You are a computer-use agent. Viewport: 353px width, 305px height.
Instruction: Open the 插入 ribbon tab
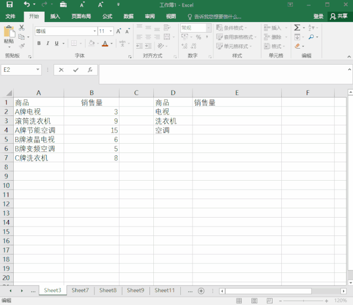click(x=55, y=17)
